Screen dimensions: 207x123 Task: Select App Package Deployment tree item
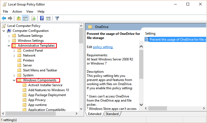pos(47,95)
